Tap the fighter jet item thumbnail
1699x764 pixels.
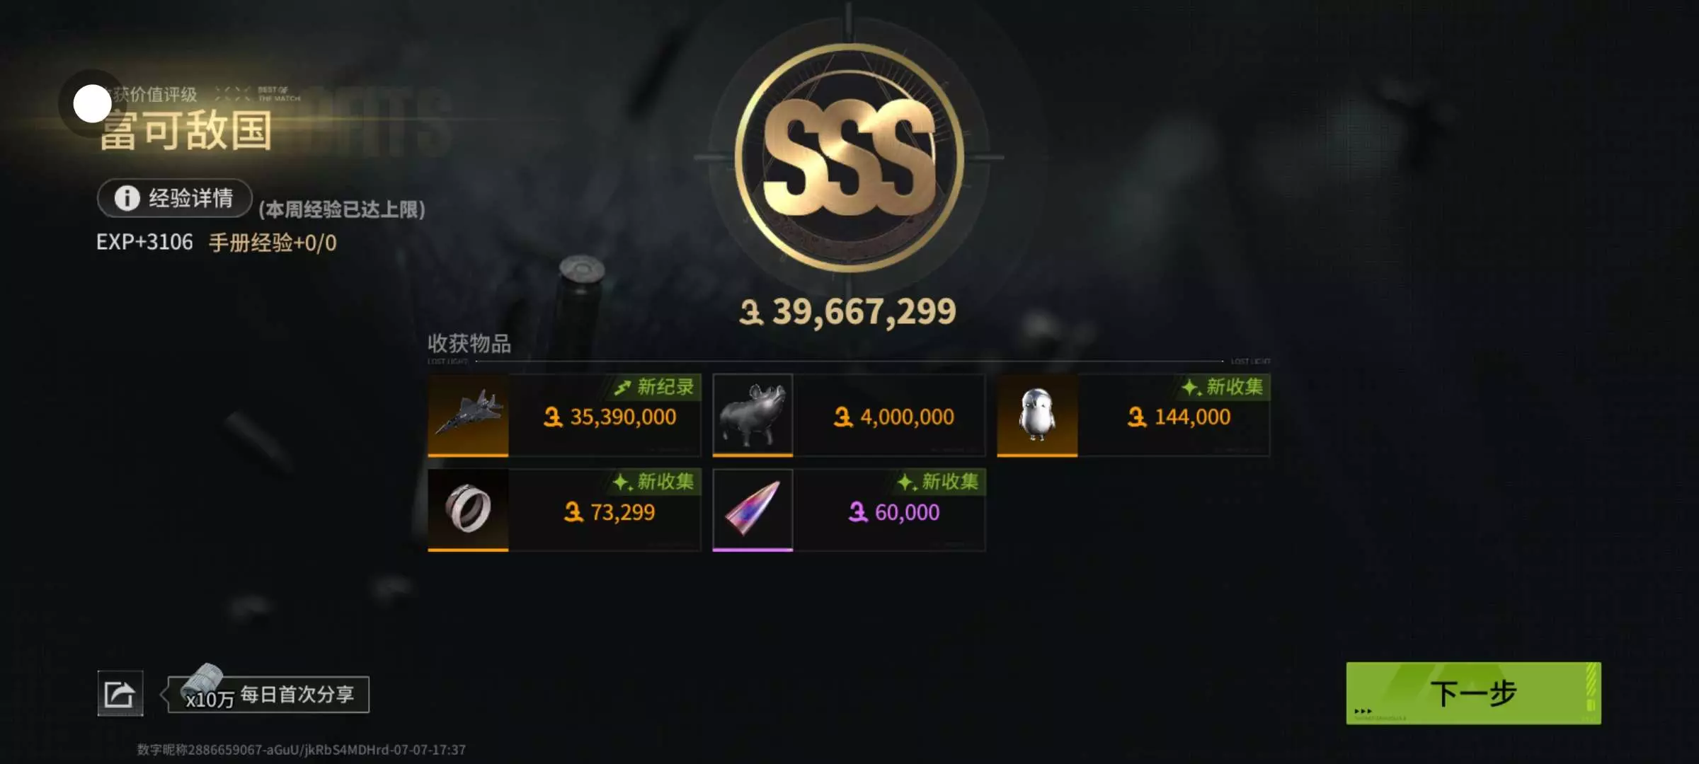click(468, 415)
